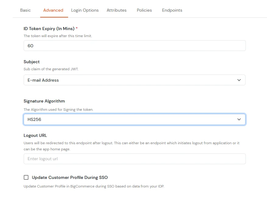The image size is (267, 205).
Task: Open the Login Options tab
Action: pos(85,10)
